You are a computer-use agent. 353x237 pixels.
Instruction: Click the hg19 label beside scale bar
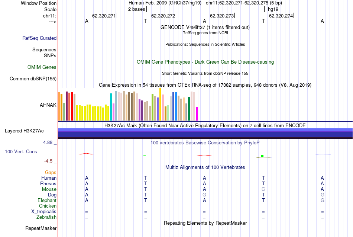tap(273, 9)
